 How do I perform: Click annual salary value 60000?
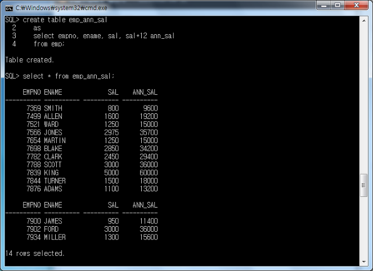coord(149,173)
